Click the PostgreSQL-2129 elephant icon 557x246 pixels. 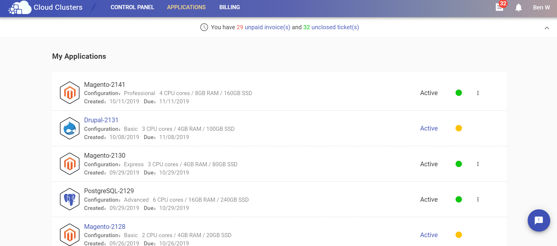pyautogui.click(x=70, y=199)
